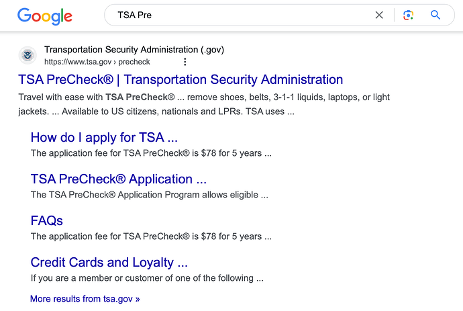Show more results from tsa.gov
Image resolution: width=463 pixels, height=311 pixels.
[85, 298]
